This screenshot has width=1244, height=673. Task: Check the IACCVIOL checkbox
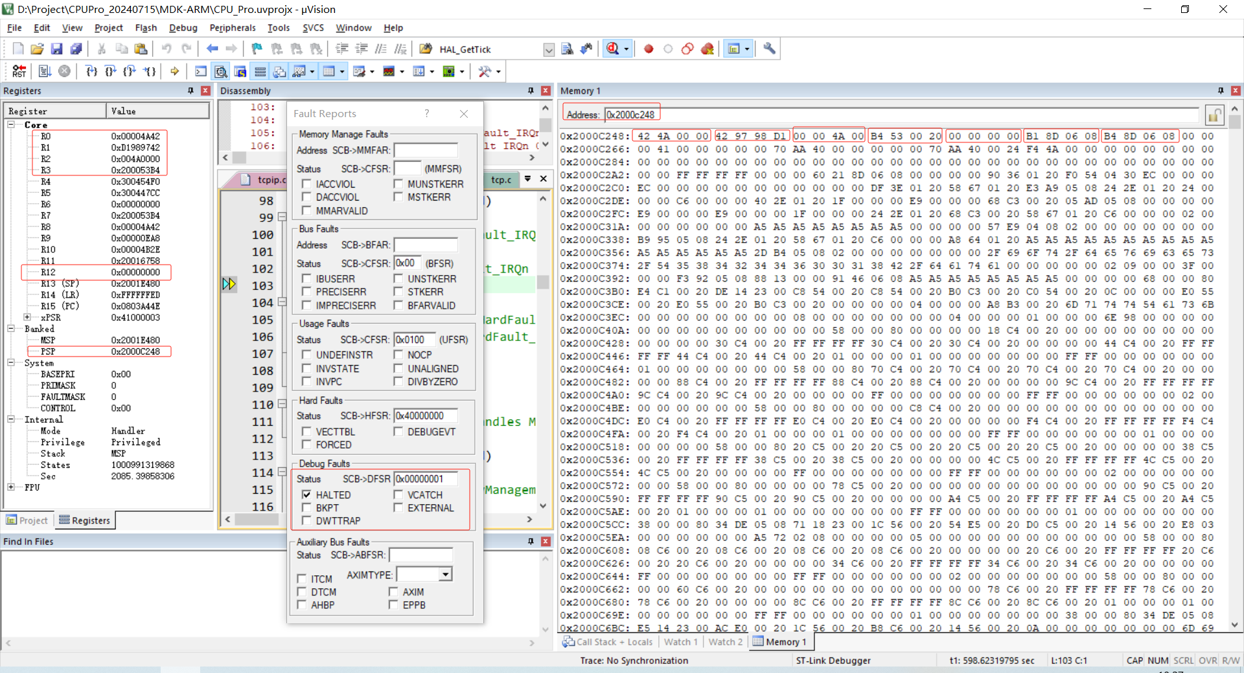[306, 184]
